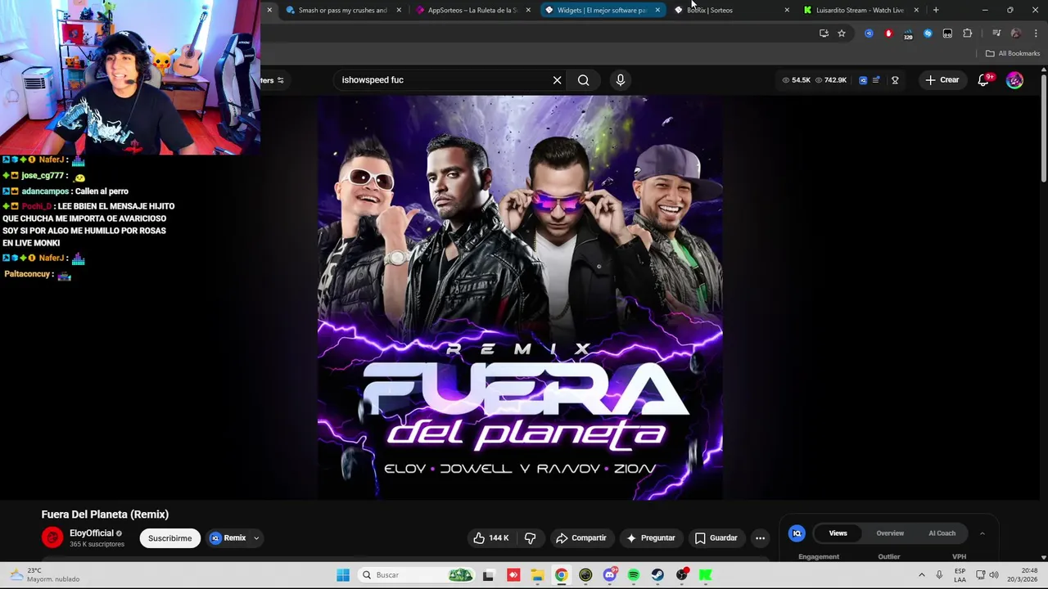The height and width of the screenshot is (589, 1048).
Task: Click the install app icon in the address bar
Action: coord(824,34)
